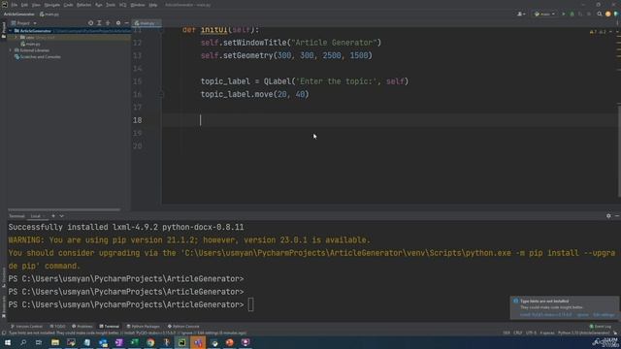This screenshot has width=621, height=349.
Task: Open the Navigate menu
Action: click(51, 5)
